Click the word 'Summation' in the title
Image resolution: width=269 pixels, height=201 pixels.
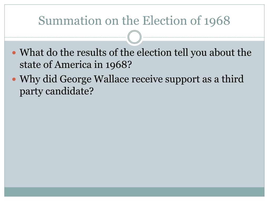(x=70, y=20)
